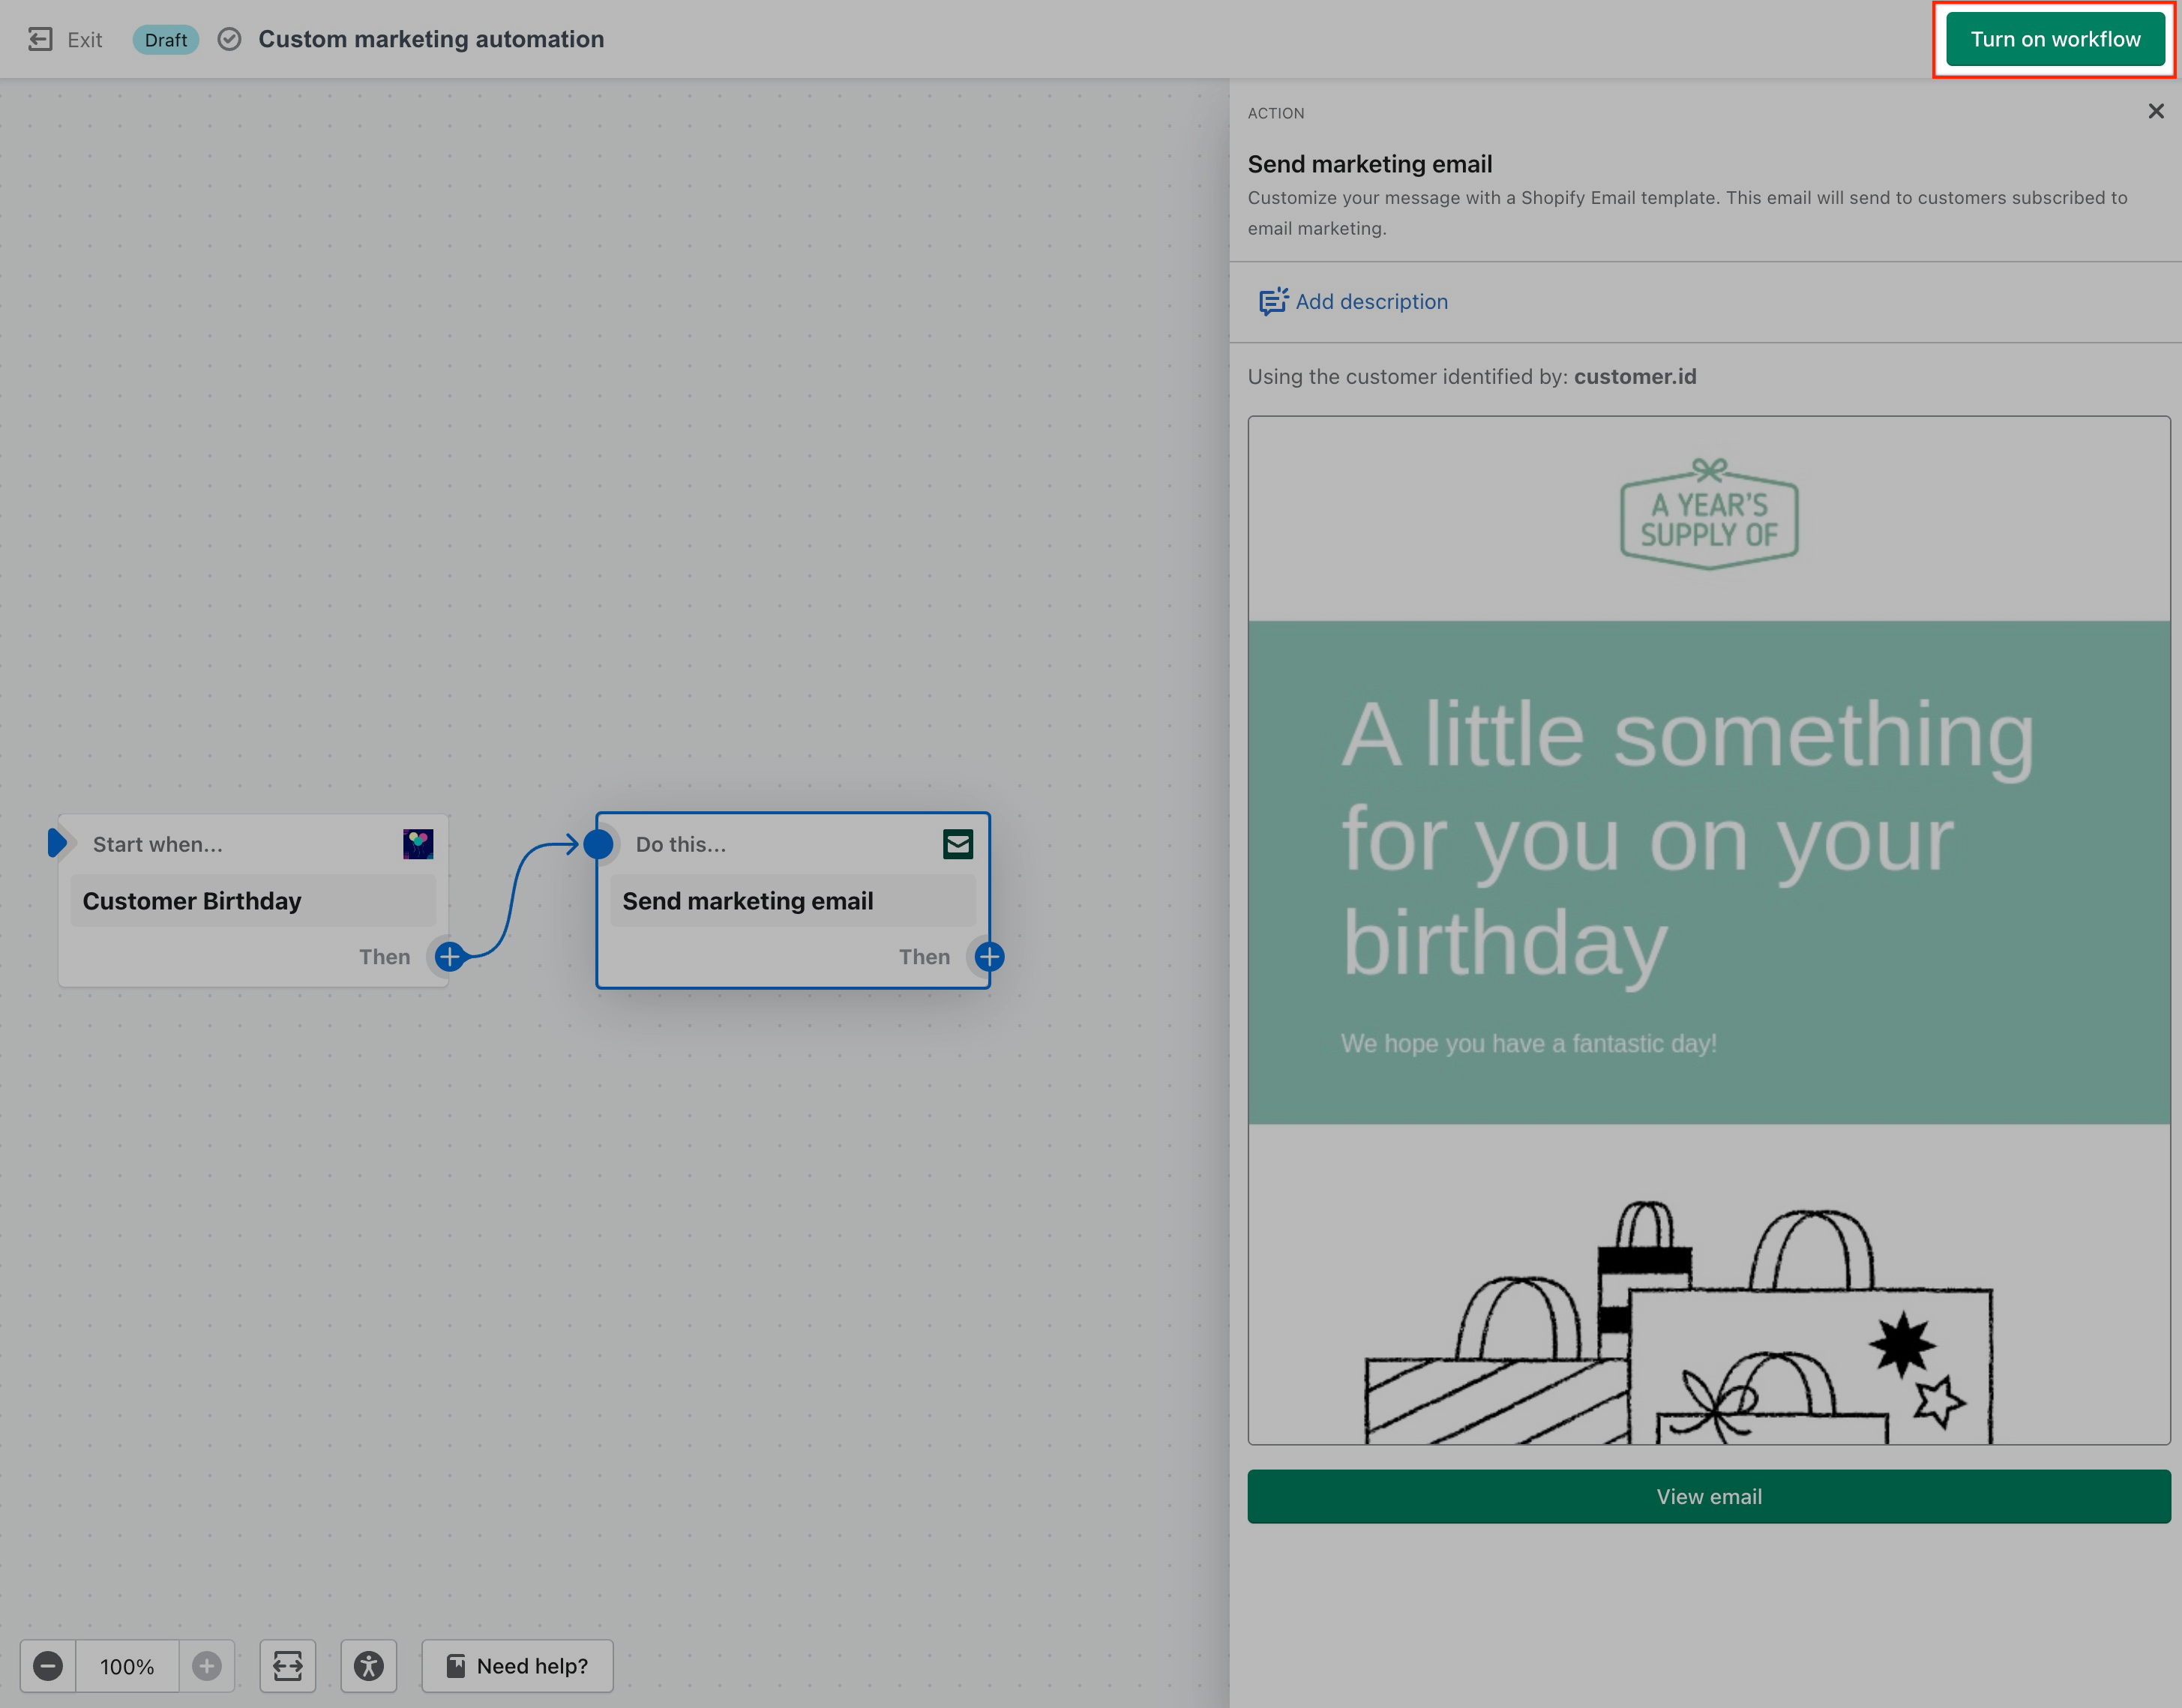
Task: Click the Exit icon in header
Action: (x=40, y=39)
